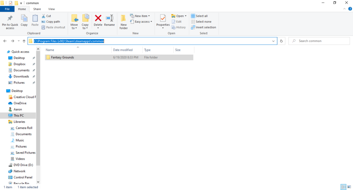This screenshot has width=353, height=190.
Task: Open Libraries in the navigation pane
Action: tap(19, 122)
